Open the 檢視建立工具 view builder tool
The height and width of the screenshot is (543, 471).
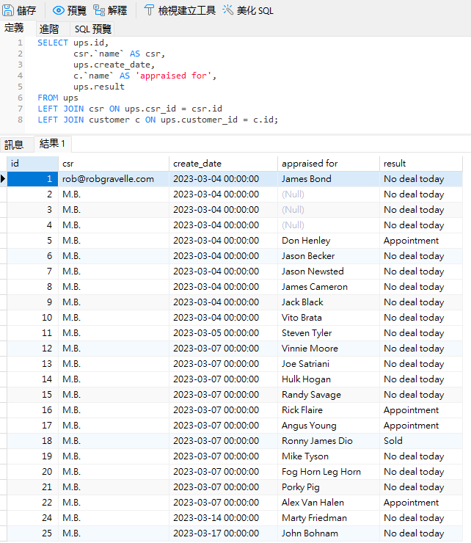point(150,10)
